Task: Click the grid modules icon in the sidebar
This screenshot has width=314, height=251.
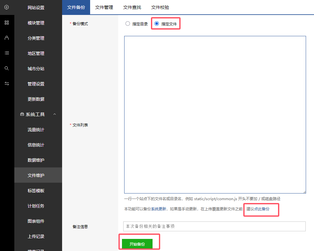Action: coord(7,23)
